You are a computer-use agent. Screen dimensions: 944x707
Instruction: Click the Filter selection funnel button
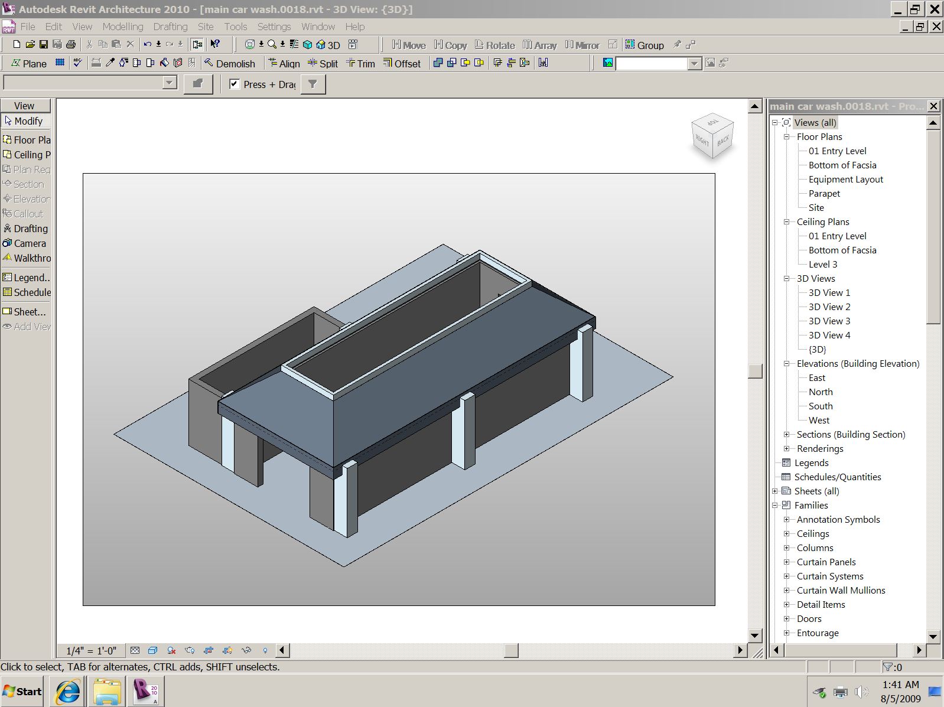click(313, 84)
